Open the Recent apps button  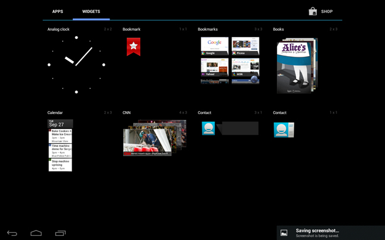pyautogui.click(x=60, y=233)
